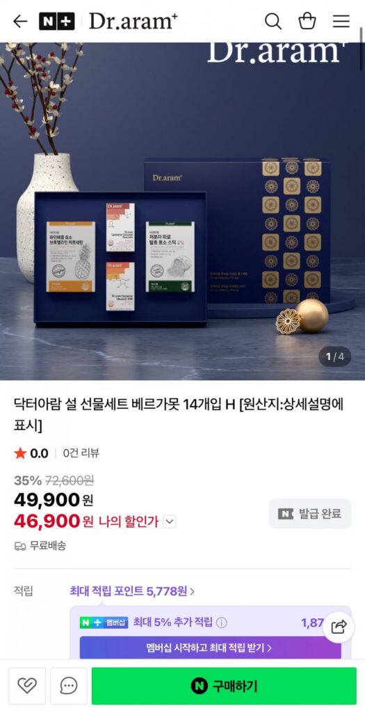Viewport: 365px width, 713px height.
Task: Open the N+ membership logo
Action: coord(57,21)
